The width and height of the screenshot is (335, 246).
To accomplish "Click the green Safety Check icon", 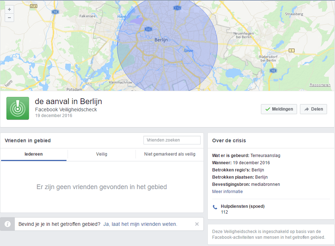I will pyautogui.click(x=18, y=108).
